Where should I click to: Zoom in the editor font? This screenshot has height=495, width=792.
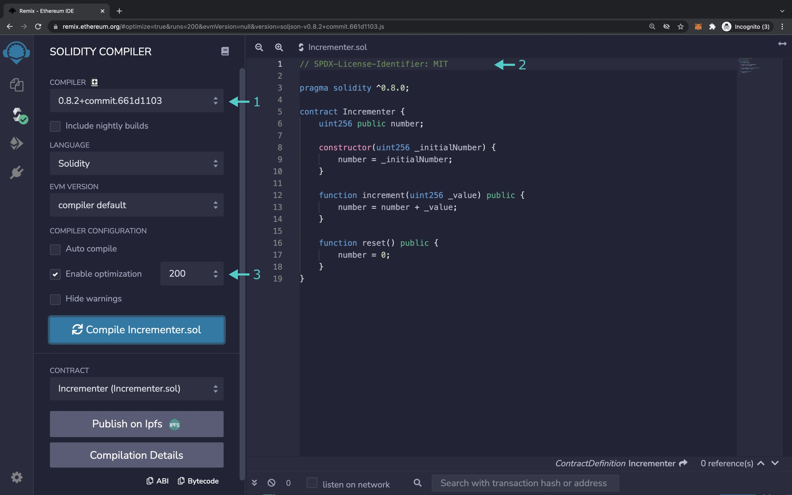[279, 47]
